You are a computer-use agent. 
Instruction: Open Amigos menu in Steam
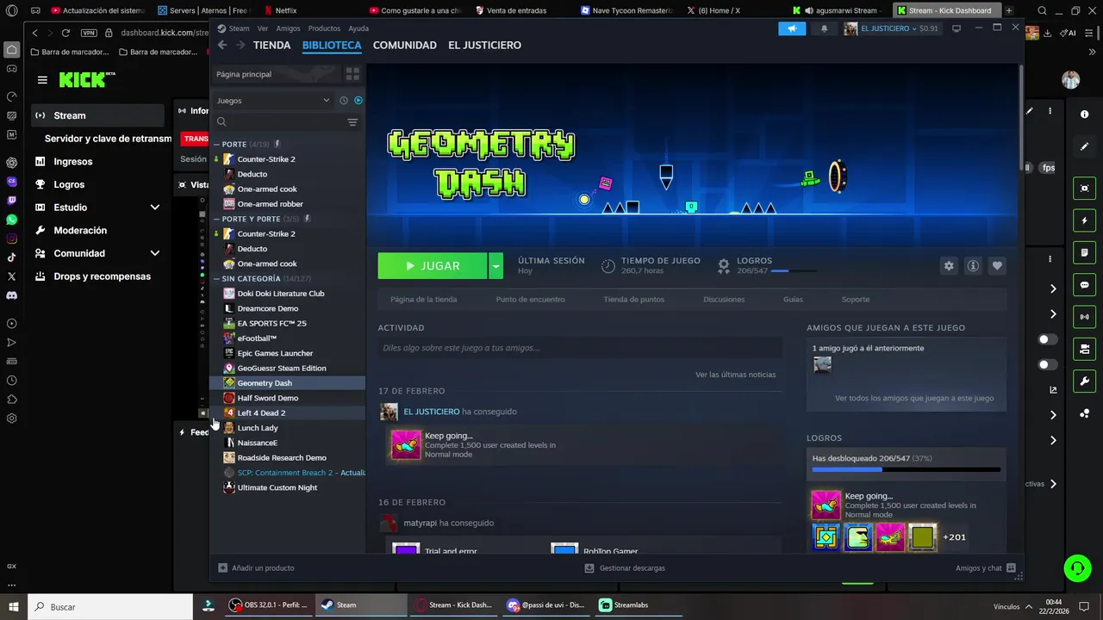288,28
